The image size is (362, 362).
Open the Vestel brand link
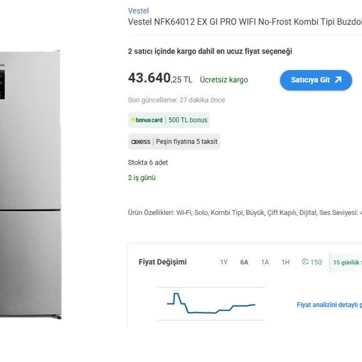pyautogui.click(x=138, y=11)
